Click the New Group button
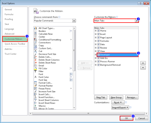This screenshot has width=151, height=123. tap(116, 97)
